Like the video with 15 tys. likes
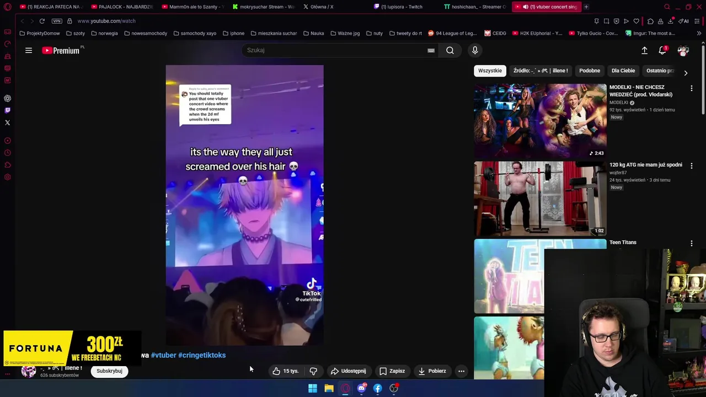 (285, 371)
